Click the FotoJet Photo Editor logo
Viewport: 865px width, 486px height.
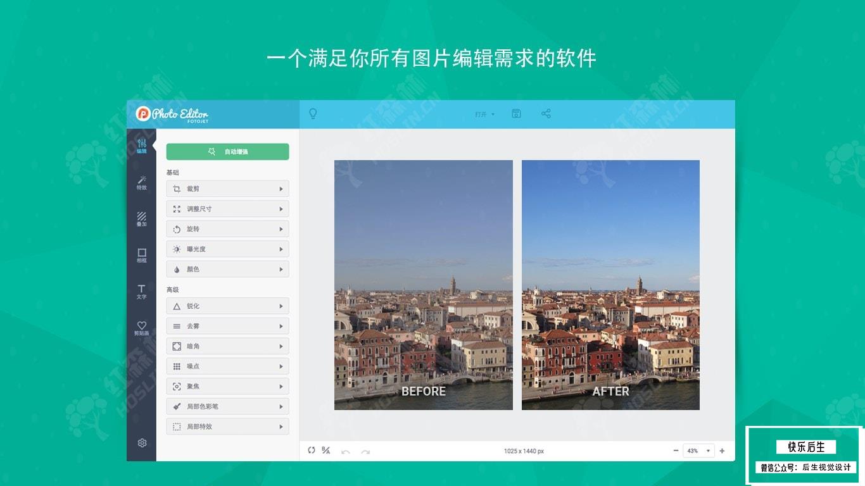(172, 114)
